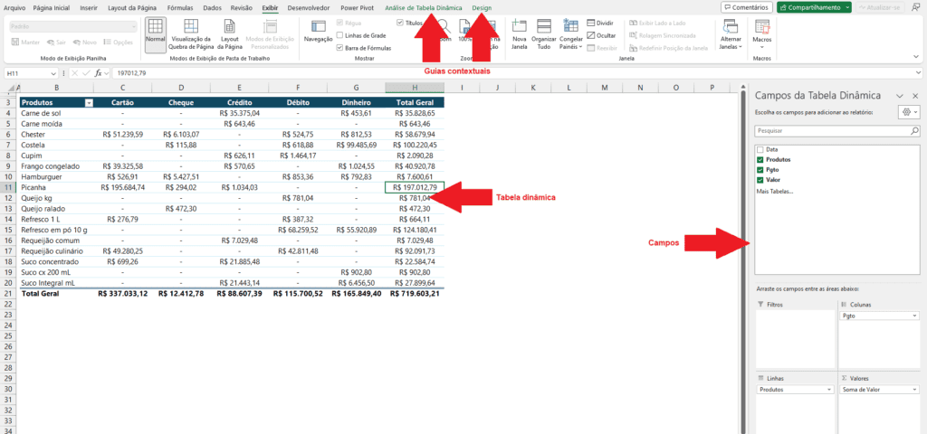This screenshot has height=434, width=927.
Task: Toggle Linhas de Grade checkbox
Action: tap(339, 35)
